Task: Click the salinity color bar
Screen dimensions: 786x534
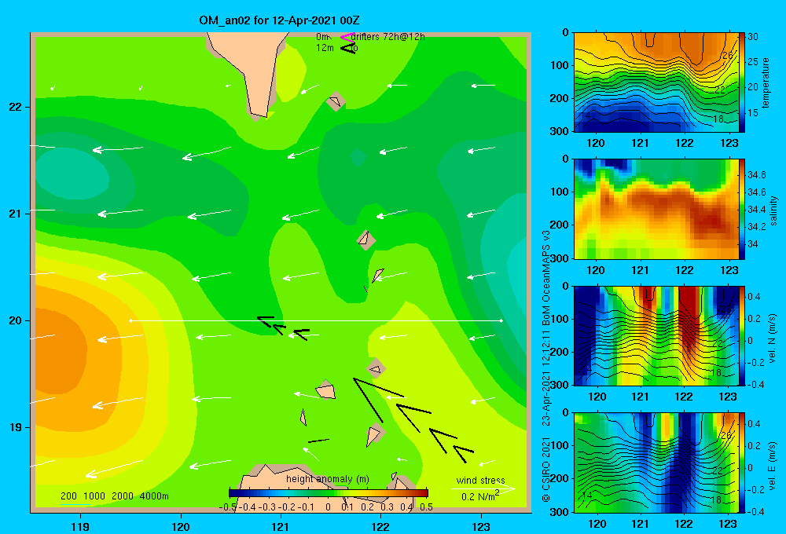Action: [742, 209]
